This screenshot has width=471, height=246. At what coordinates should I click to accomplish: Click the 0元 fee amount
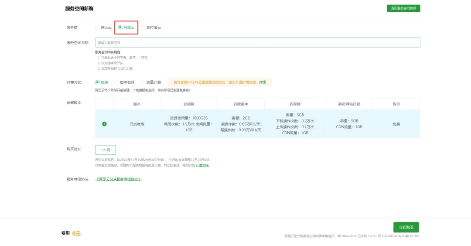[x=76, y=233]
